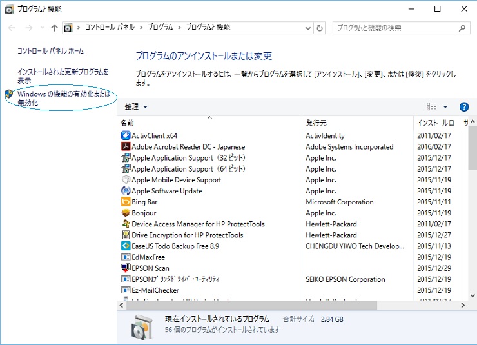Expand the chevron after コントロール パネル
477x345 pixels.
[141, 28]
